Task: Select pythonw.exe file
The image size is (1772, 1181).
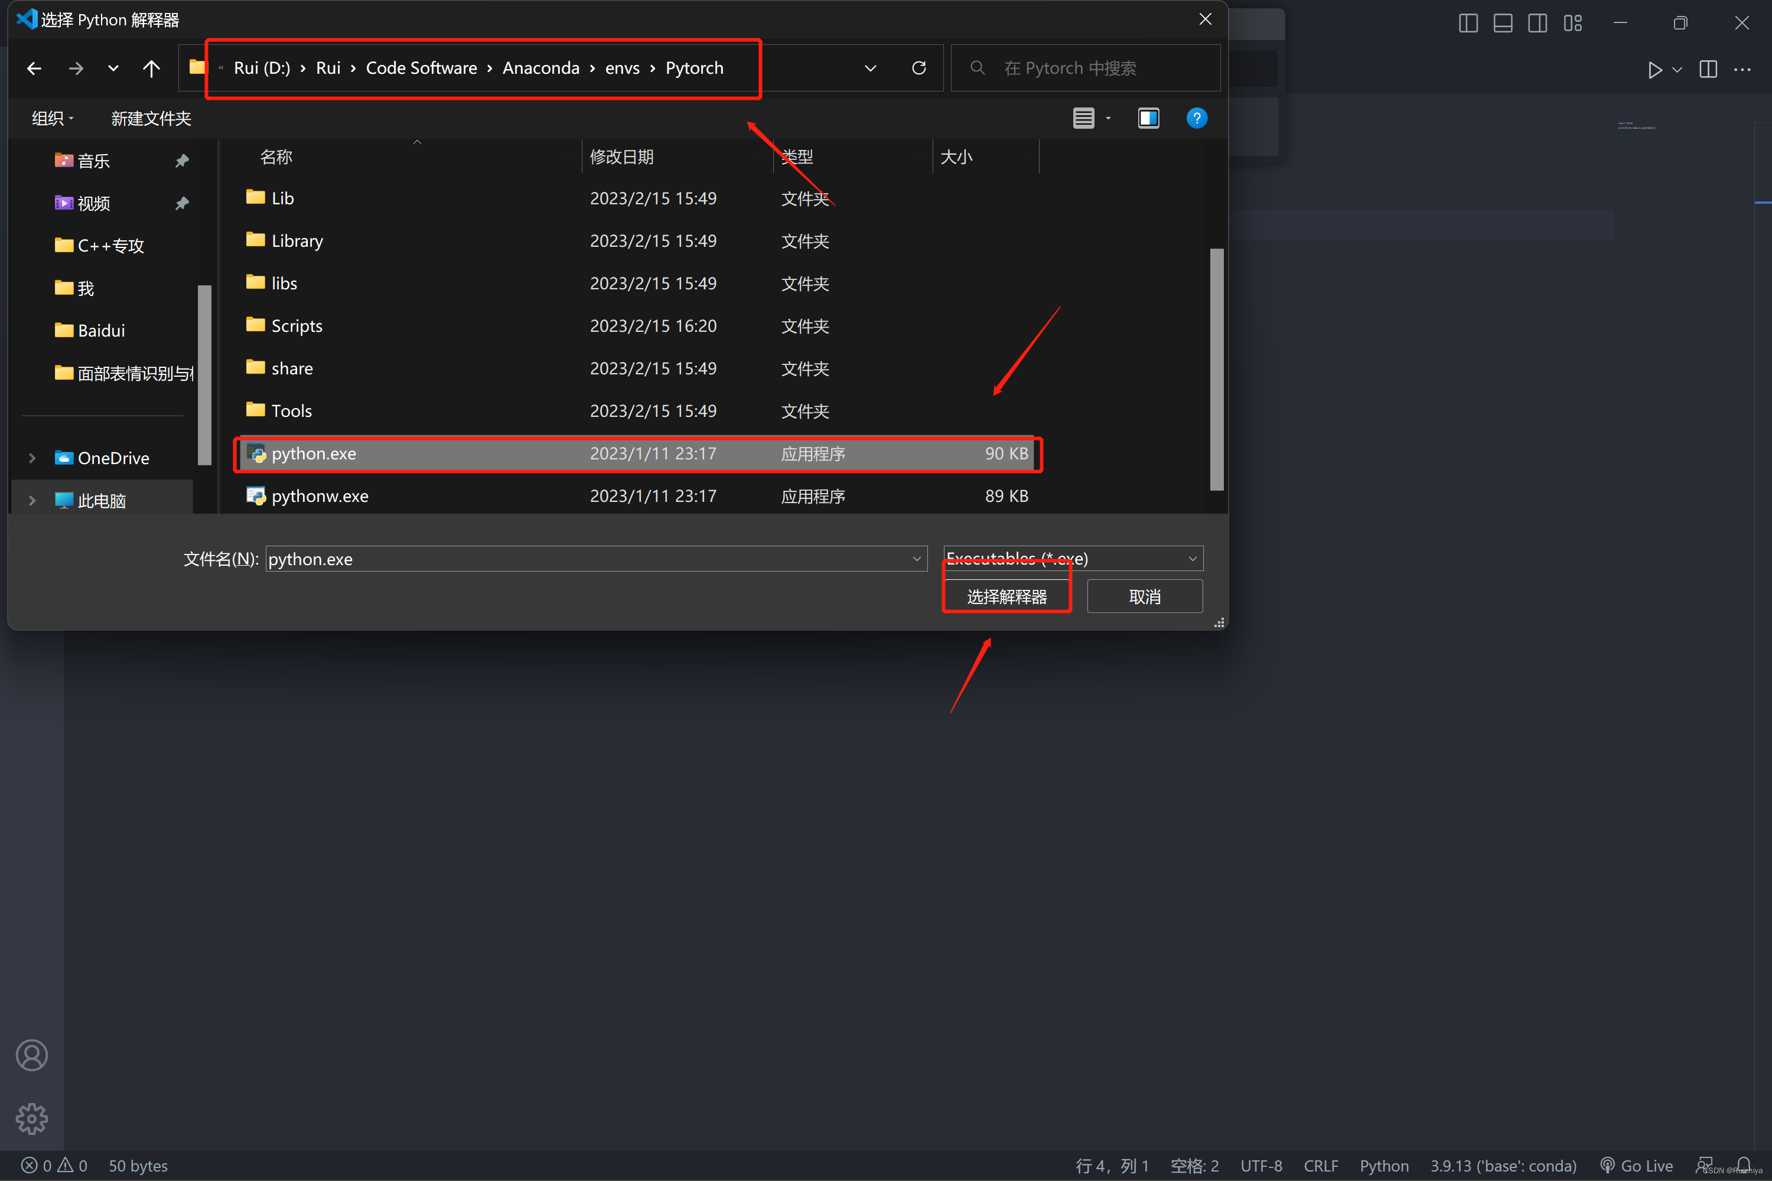Action: click(x=637, y=497)
